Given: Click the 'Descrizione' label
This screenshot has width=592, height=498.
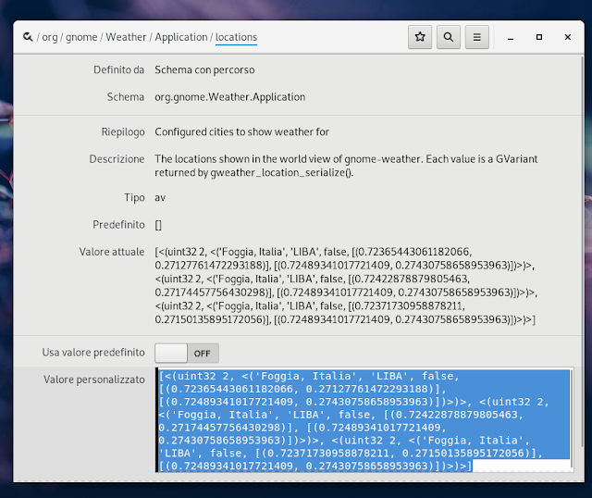Looking at the screenshot, I should [117, 159].
